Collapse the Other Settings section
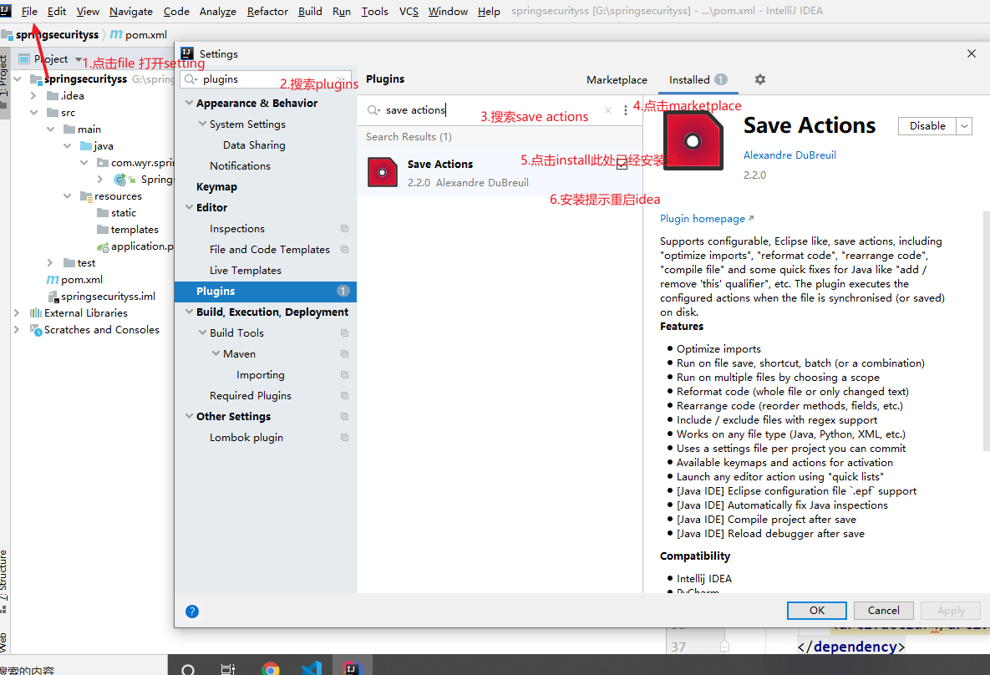This screenshot has width=990, height=675. pyautogui.click(x=190, y=416)
